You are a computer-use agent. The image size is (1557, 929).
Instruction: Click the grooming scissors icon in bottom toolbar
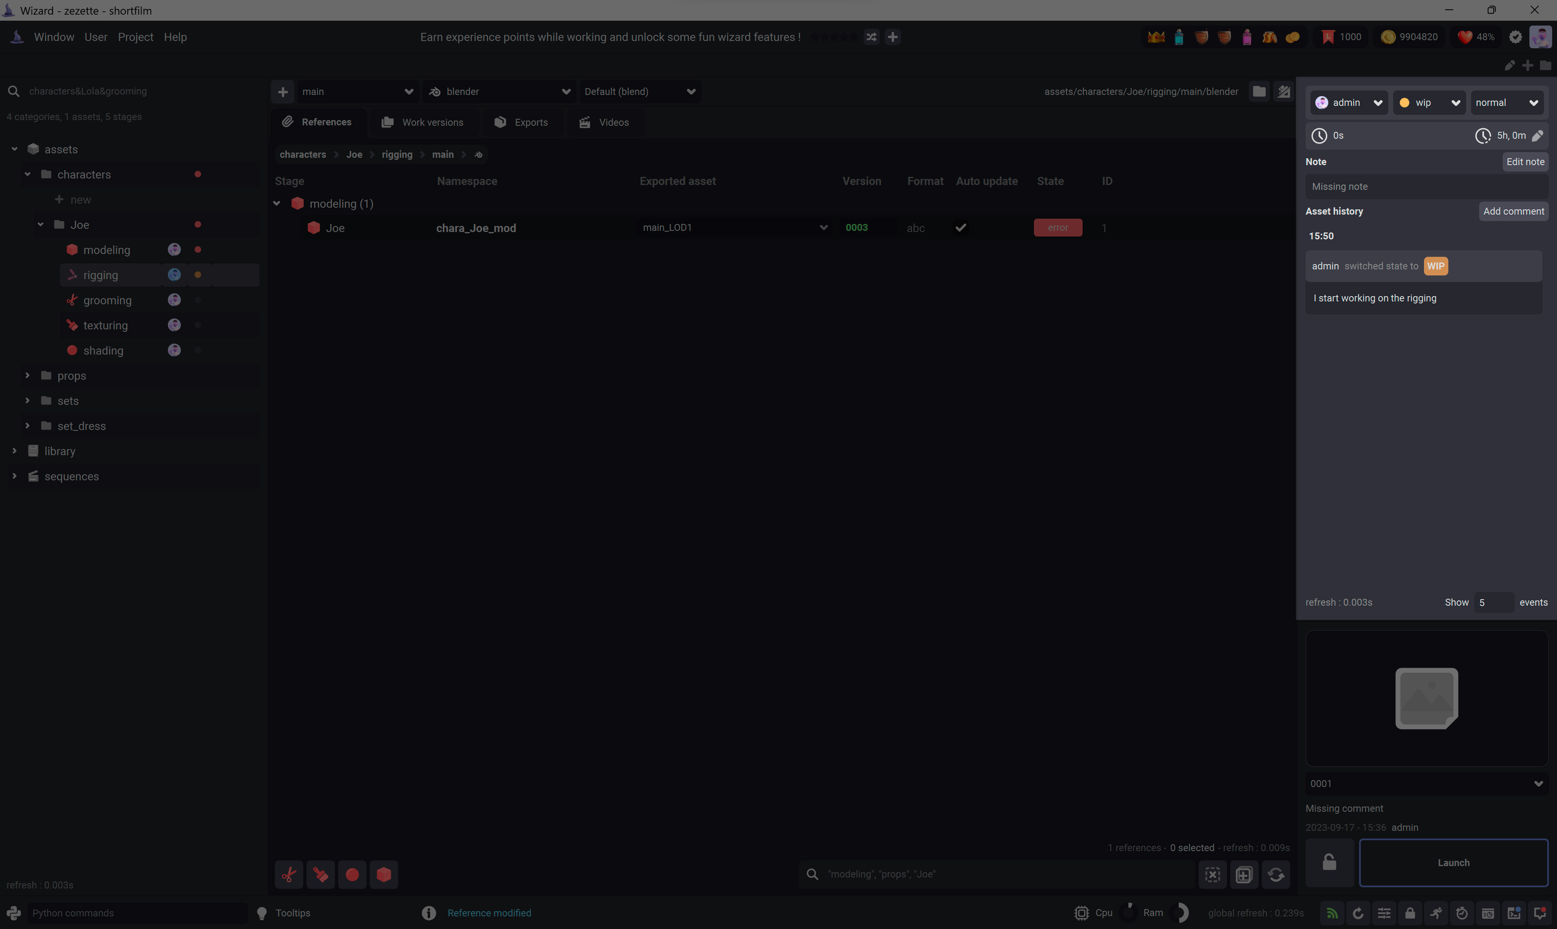click(x=289, y=875)
